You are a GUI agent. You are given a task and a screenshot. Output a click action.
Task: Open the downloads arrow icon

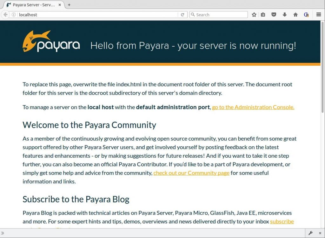coord(285,15)
